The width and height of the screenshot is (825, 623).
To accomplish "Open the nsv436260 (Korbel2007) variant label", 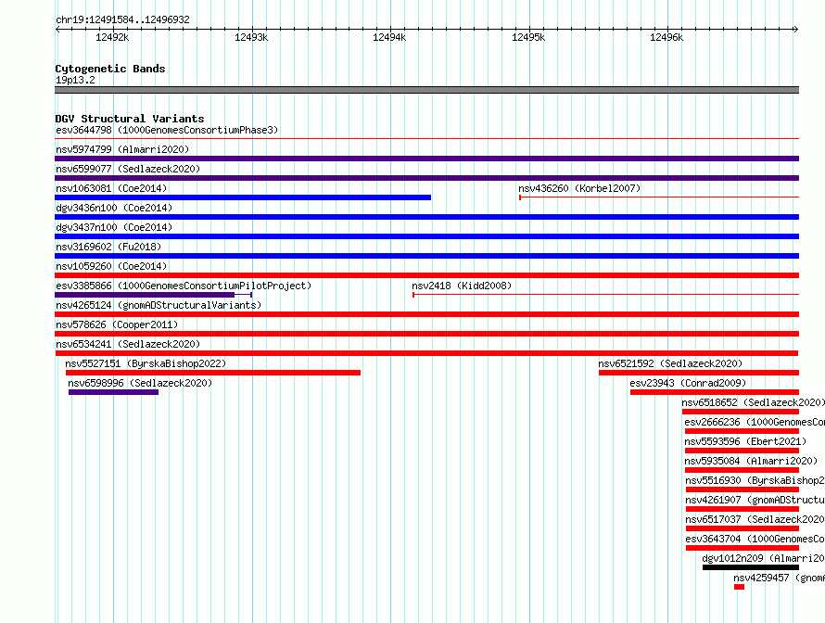I will (579, 188).
